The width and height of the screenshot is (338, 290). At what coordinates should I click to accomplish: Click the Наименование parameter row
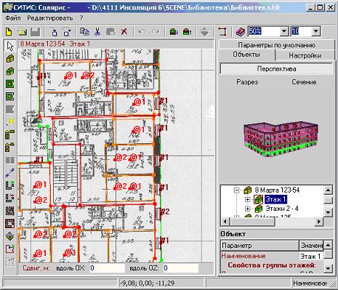259,256
